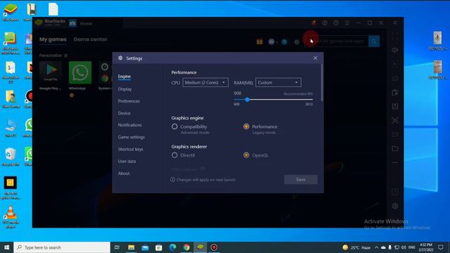Screen dimensions: 450x253
Task: Open the About section
Action: 124,174
